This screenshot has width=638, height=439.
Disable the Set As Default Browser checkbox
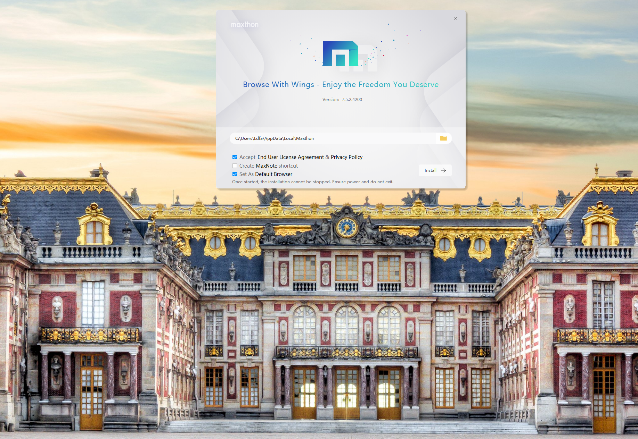coord(235,174)
